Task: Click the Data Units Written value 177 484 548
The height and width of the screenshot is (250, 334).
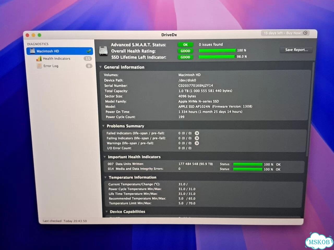Action: [x=196, y=164]
